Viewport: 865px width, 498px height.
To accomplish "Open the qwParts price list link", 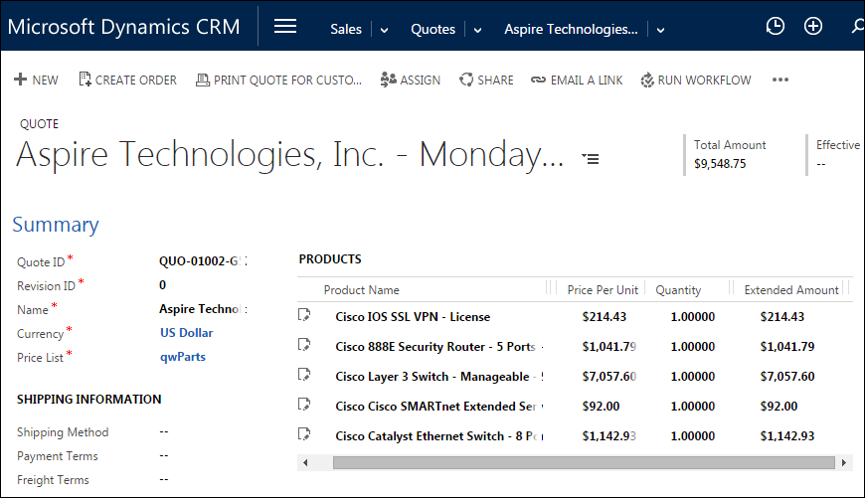I will tap(182, 357).
